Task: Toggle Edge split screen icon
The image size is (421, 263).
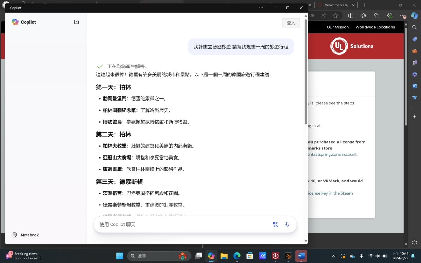Action: [x=350, y=15]
